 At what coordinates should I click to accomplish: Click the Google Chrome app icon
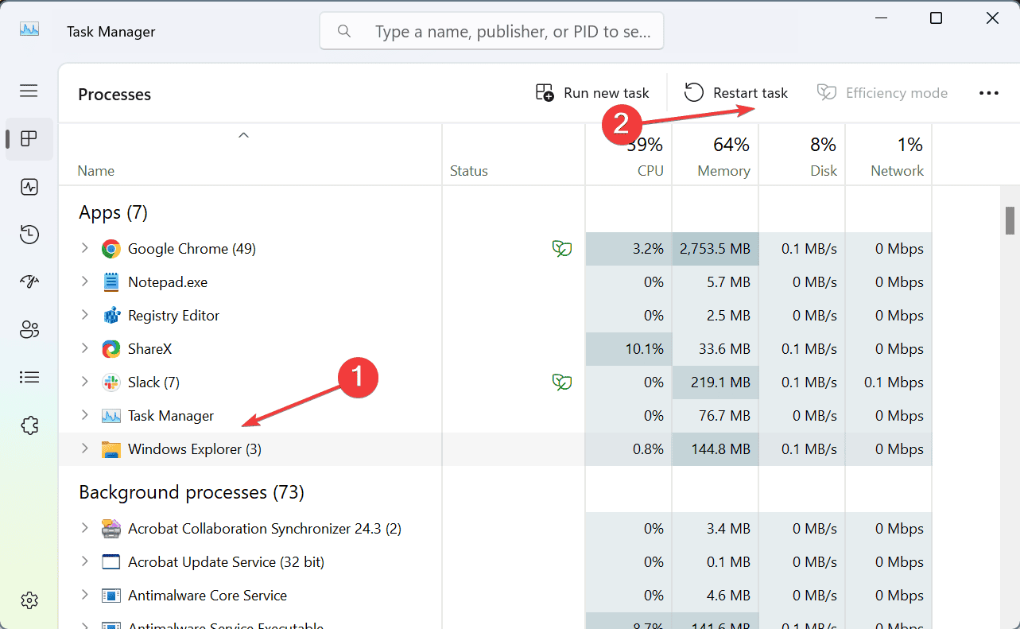pyautogui.click(x=111, y=249)
